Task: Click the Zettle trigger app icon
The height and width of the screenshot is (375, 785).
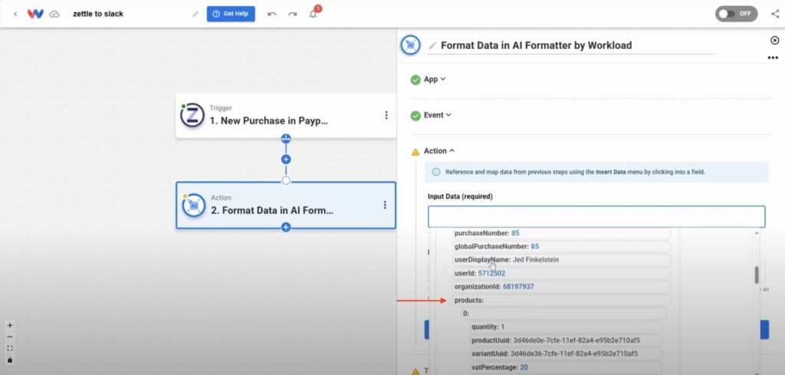Action: (192, 115)
